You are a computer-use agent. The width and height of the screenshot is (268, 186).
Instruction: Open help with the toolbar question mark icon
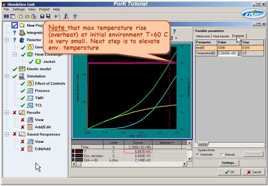(75, 16)
